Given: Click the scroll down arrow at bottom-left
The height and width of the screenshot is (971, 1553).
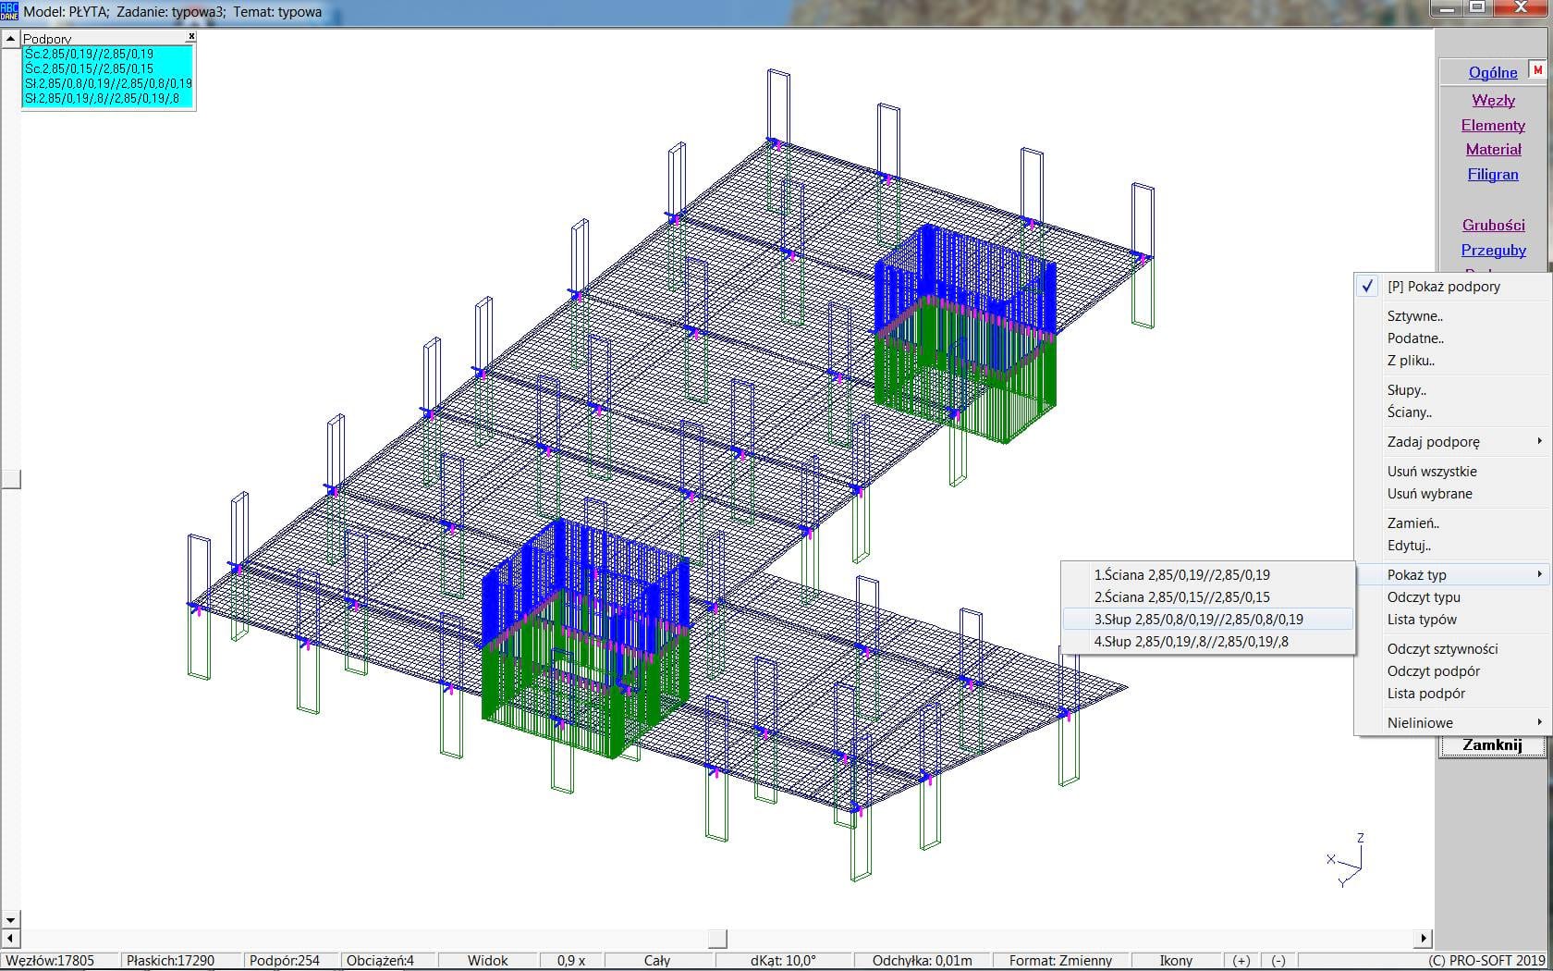Looking at the screenshot, I should click(10, 919).
